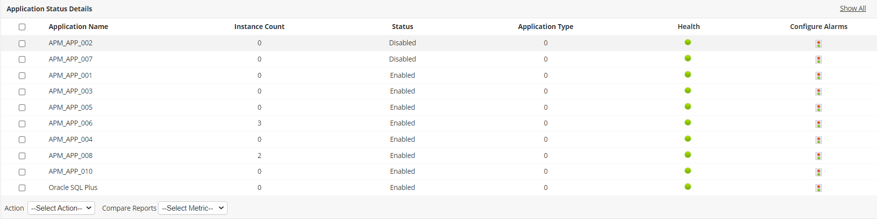
Task: Select the Oracle SQL Plus row checkbox
Action: [x=22, y=188]
